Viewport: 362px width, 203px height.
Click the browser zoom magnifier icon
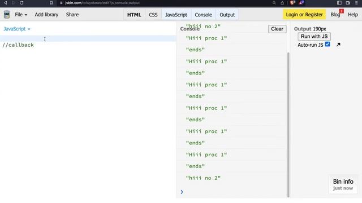[274, 3]
